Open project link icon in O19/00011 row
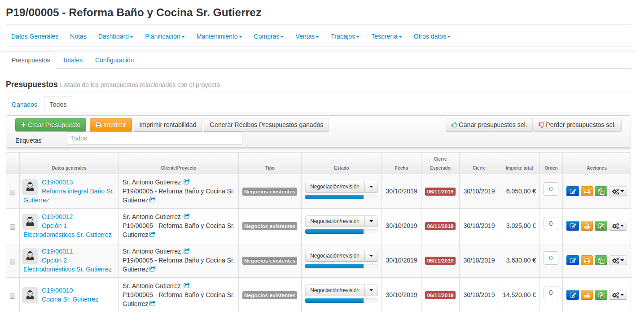The image size is (636, 315). click(x=153, y=269)
